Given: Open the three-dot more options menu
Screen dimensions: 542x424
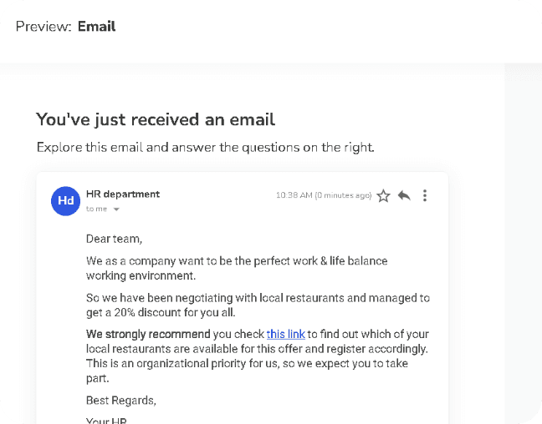Looking at the screenshot, I should click(x=425, y=195).
